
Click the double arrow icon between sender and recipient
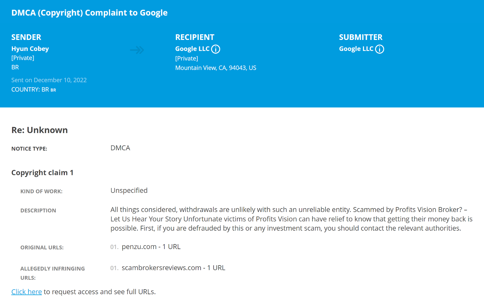[x=137, y=50]
